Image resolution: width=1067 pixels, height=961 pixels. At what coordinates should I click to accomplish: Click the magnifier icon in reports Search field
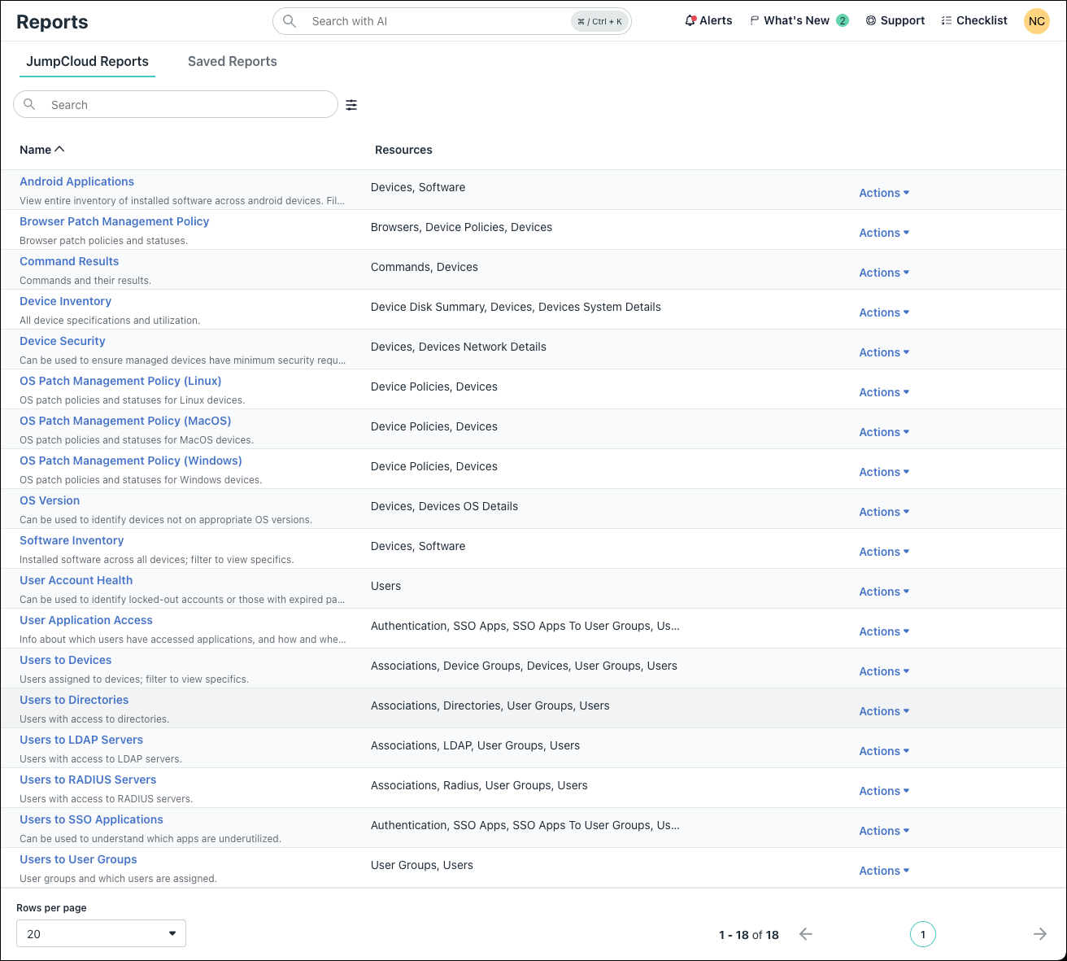(x=29, y=104)
